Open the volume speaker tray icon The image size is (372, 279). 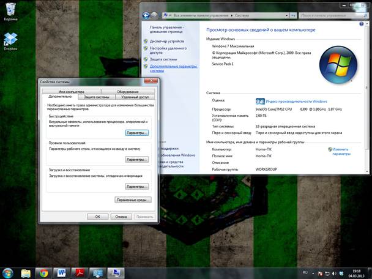334,273
